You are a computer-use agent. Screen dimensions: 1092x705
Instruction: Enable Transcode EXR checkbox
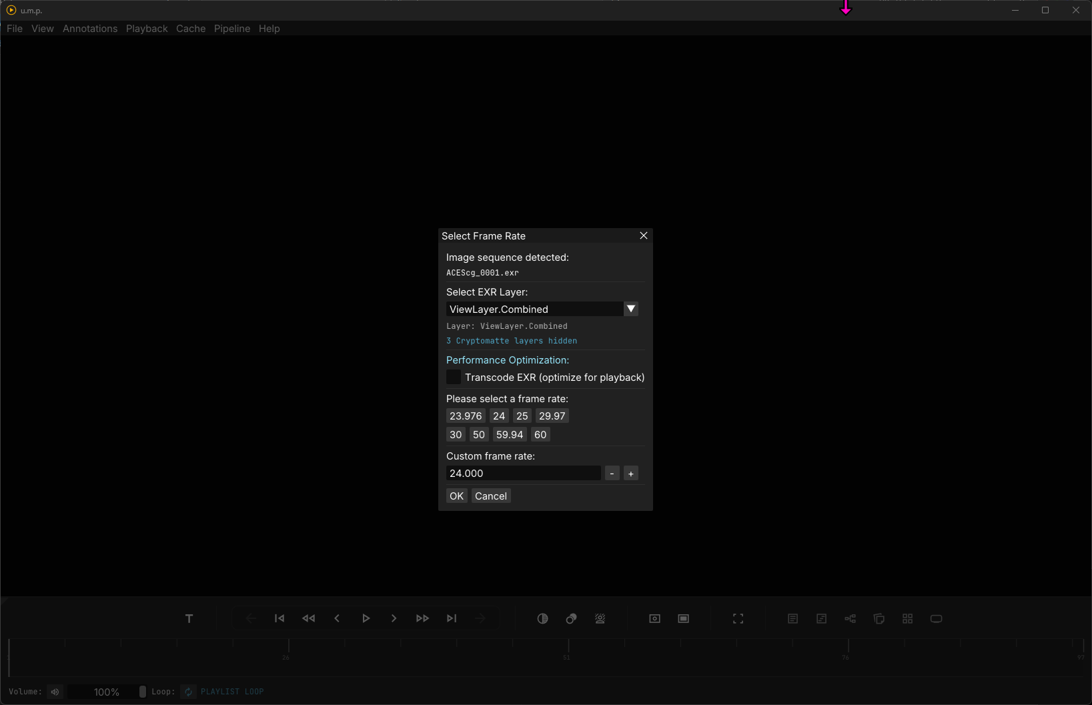(x=454, y=378)
